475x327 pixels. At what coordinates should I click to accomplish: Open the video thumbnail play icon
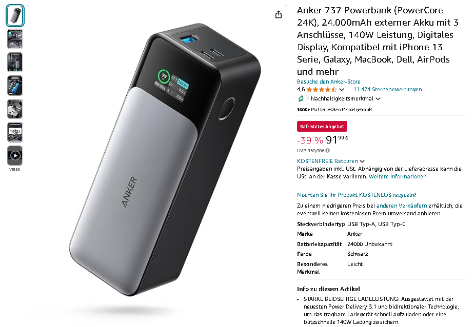coord(15,156)
